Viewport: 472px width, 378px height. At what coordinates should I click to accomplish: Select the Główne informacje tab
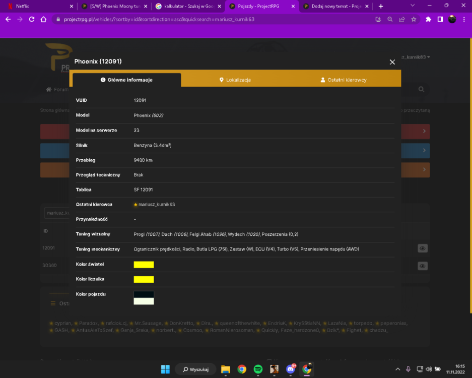pos(127,80)
